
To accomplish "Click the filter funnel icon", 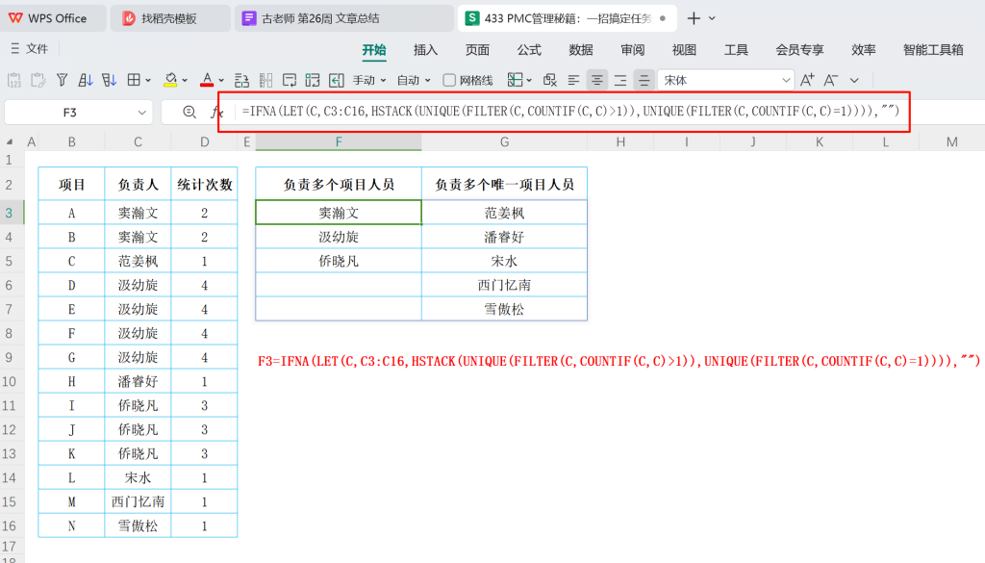I will (x=62, y=81).
